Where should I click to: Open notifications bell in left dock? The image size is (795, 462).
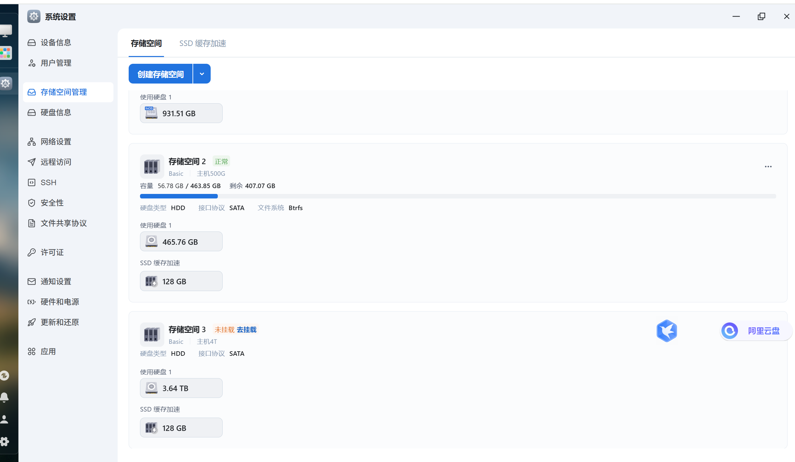point(5,397)
